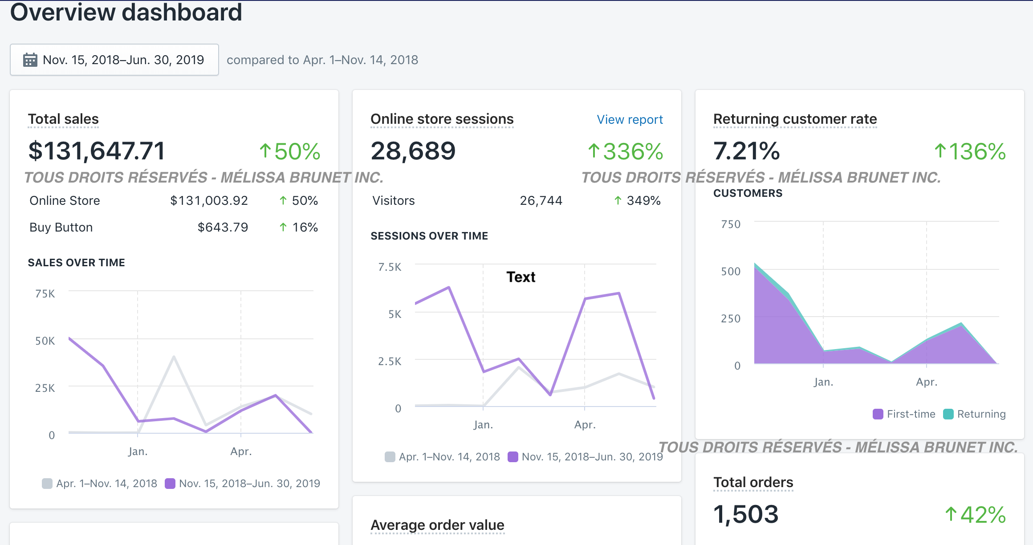Click the Average order value heading
The height and width of the screenshot is (545, 1033).
(x=437, y=525)
